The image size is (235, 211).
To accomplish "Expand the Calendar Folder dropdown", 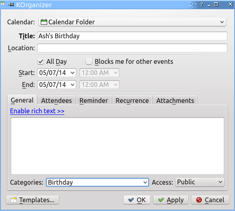I will click(x=132, y=22).
